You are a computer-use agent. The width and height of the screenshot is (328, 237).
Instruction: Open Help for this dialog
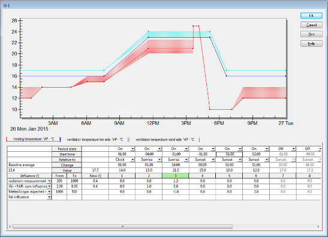click(311, 44)
